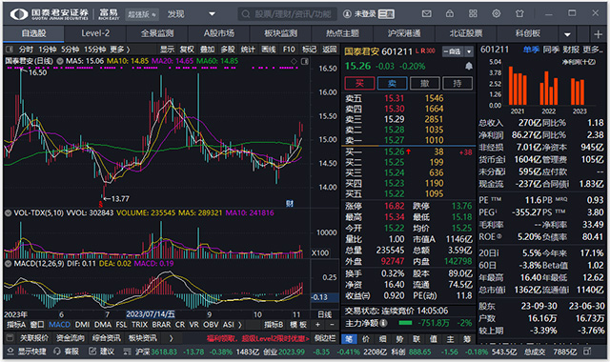Open the skin theme shirt icon
The image size is (610, 362).
(x=519, y=13)
